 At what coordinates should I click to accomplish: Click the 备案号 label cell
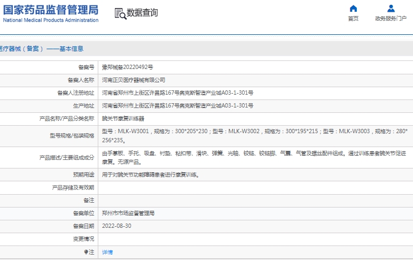pos(86,67)
